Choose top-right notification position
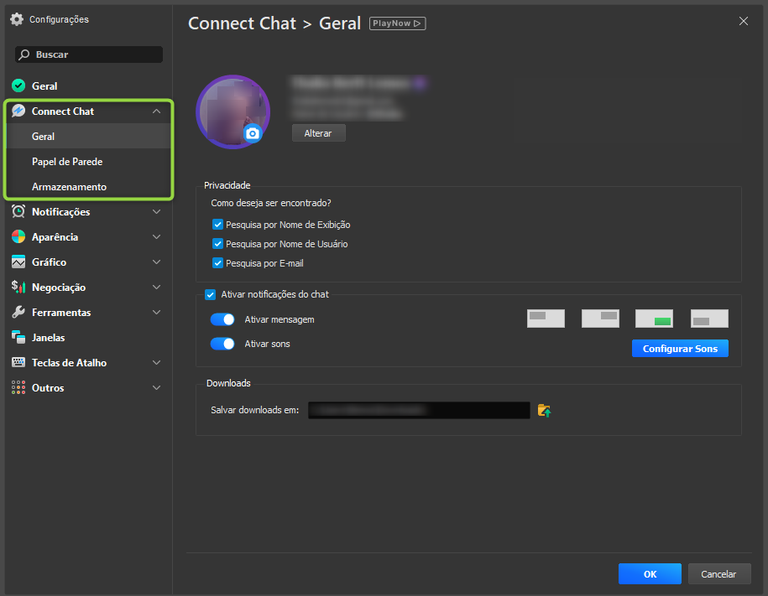This screenshot has height=596, width=768. (x=600, y=319)
